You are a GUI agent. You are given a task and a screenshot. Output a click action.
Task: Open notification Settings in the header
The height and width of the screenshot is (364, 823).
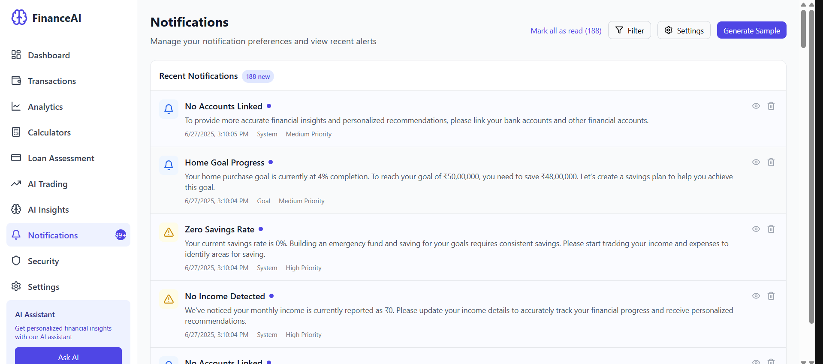tap(684, 30)
